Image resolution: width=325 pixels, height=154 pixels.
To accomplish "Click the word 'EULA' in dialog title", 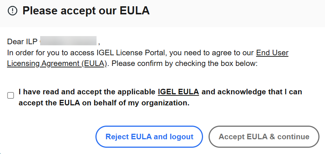I will pos(134,11).
